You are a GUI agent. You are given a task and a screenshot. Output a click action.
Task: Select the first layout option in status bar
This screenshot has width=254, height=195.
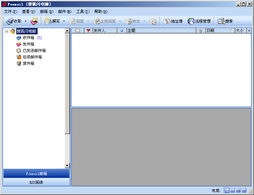227,190
